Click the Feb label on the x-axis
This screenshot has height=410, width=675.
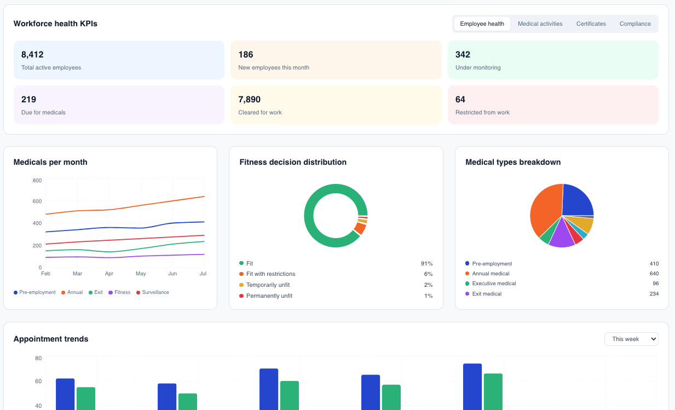click(x=45, y=273)
